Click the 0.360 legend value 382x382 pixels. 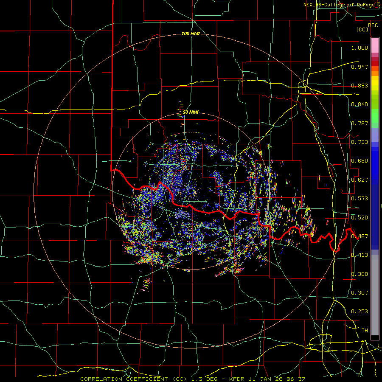(x=360, y=274)
